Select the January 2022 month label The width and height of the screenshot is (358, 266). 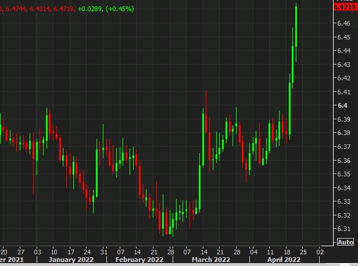pos(71,260)
